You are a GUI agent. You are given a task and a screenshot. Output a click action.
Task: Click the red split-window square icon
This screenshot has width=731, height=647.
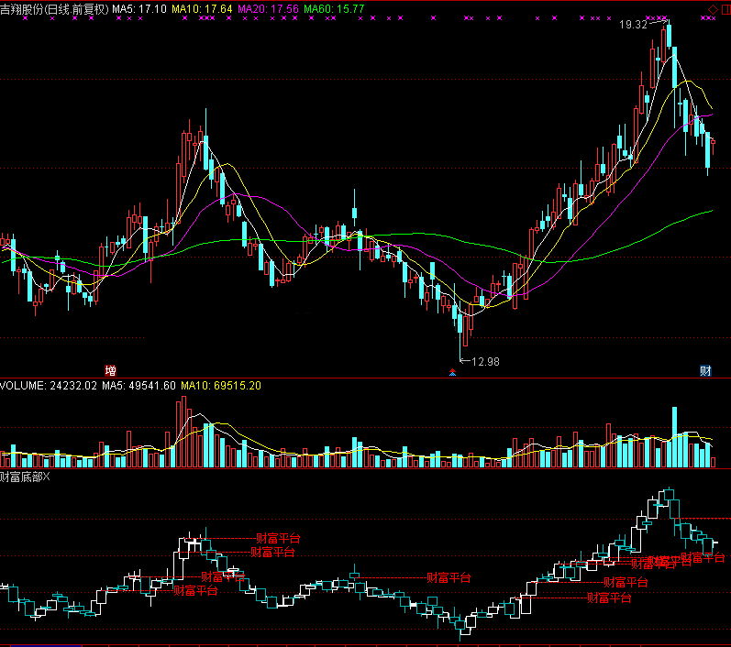[725, 9]
